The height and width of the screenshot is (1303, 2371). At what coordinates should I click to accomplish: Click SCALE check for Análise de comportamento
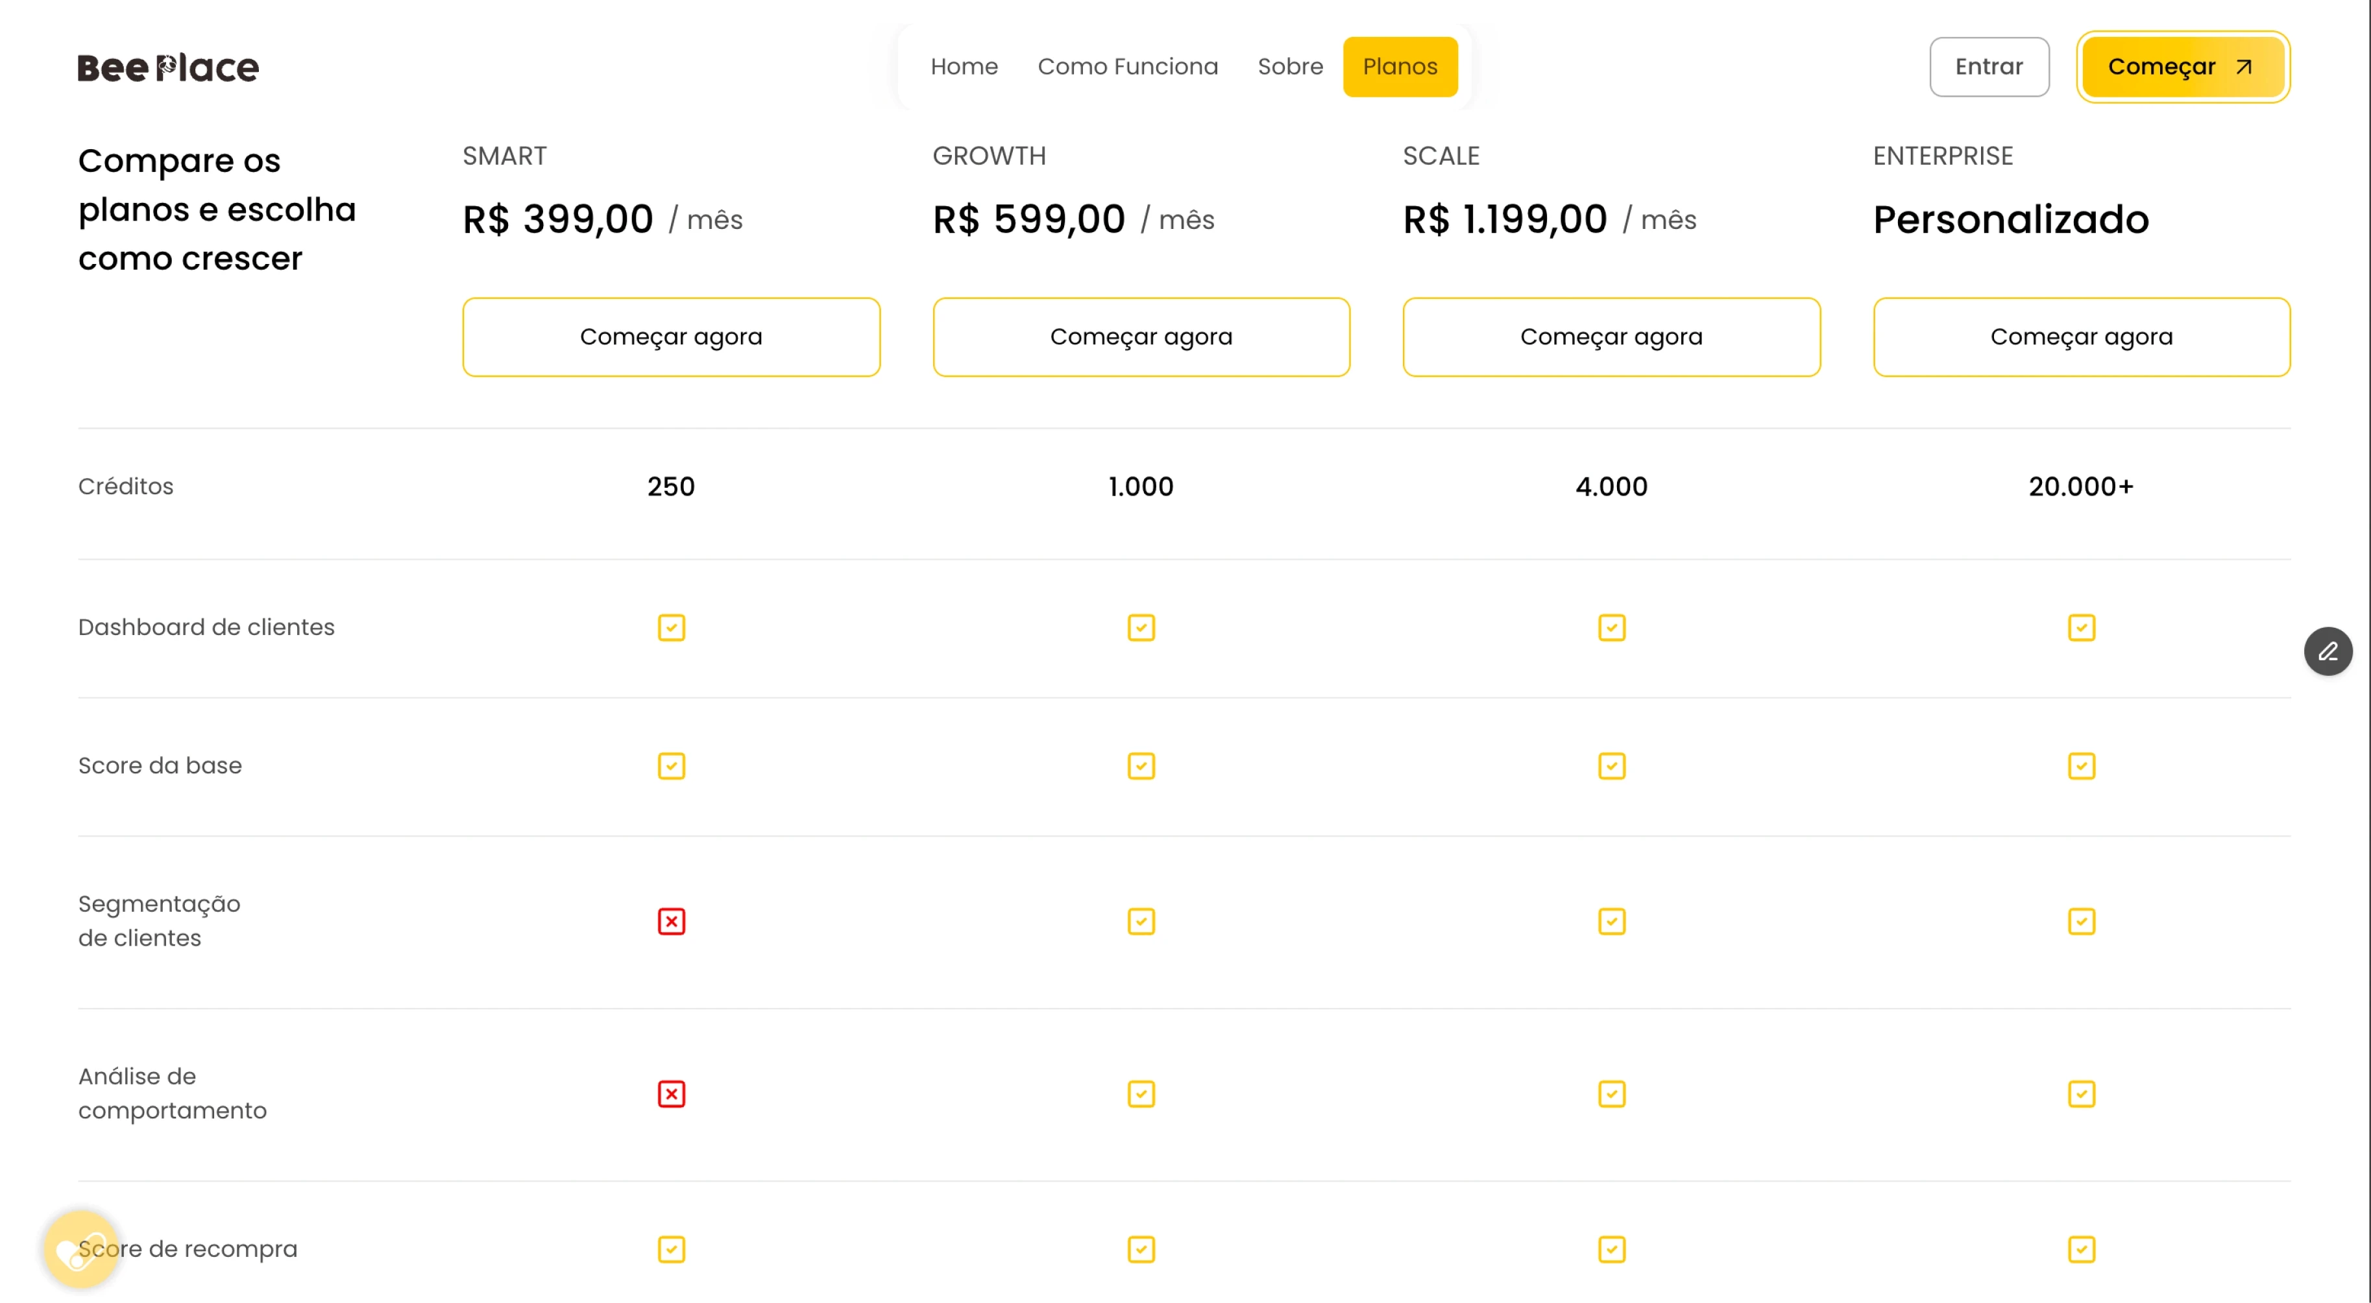pos(1612,1094)
